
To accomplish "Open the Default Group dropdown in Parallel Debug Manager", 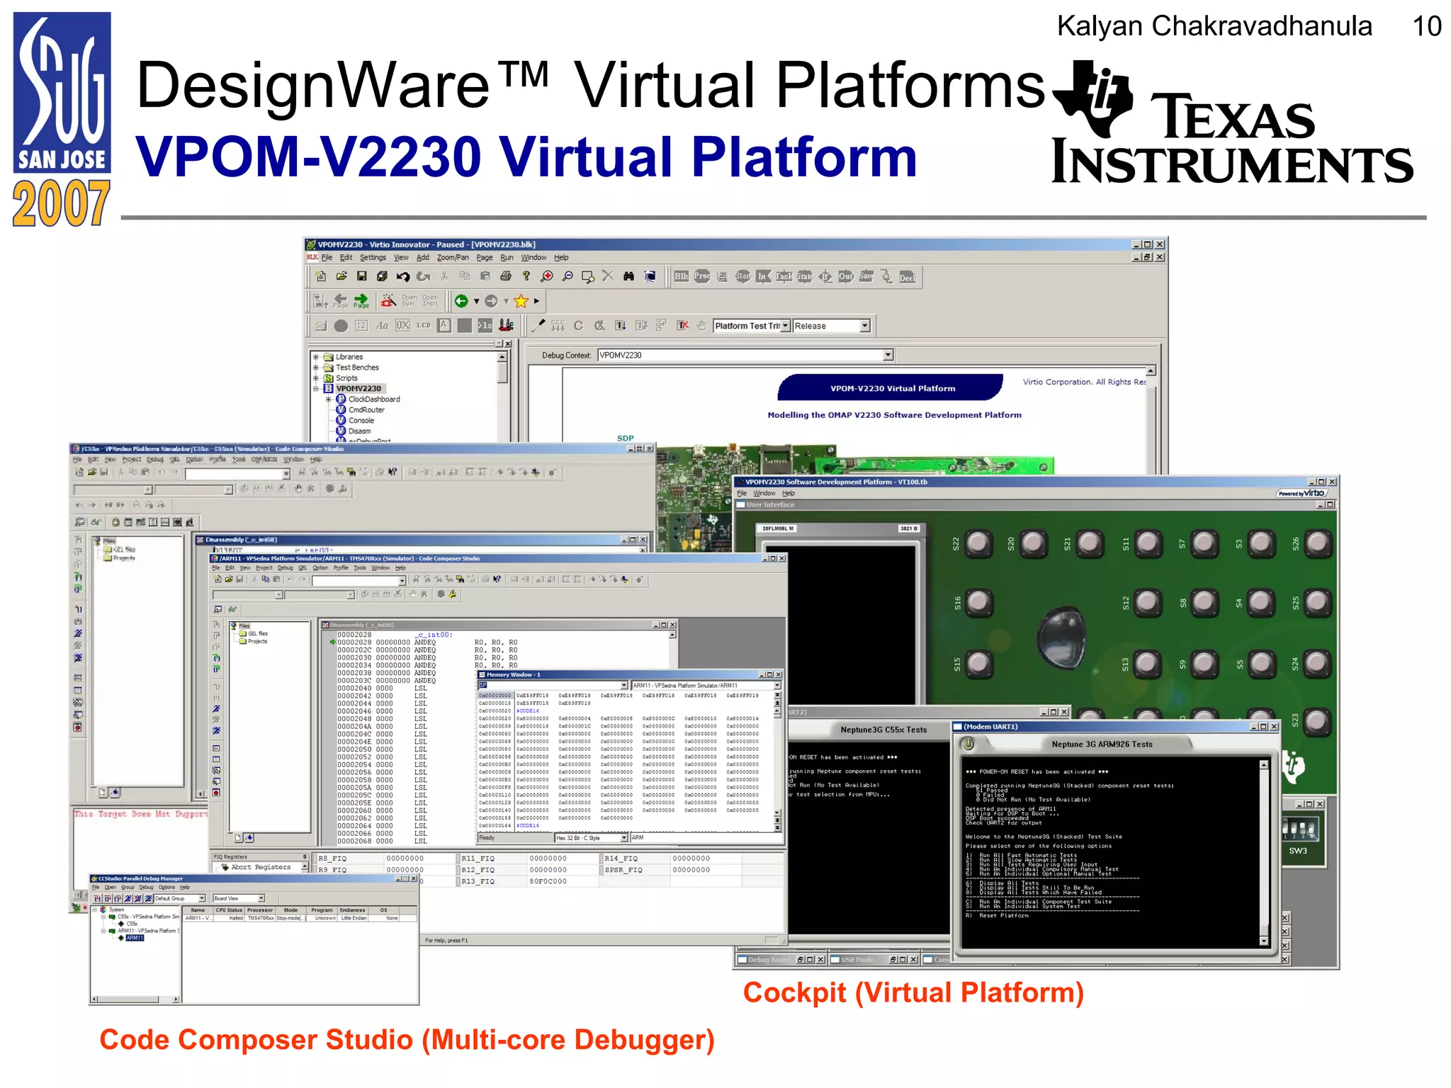I will pyautogui.click(x=201, y=898).
